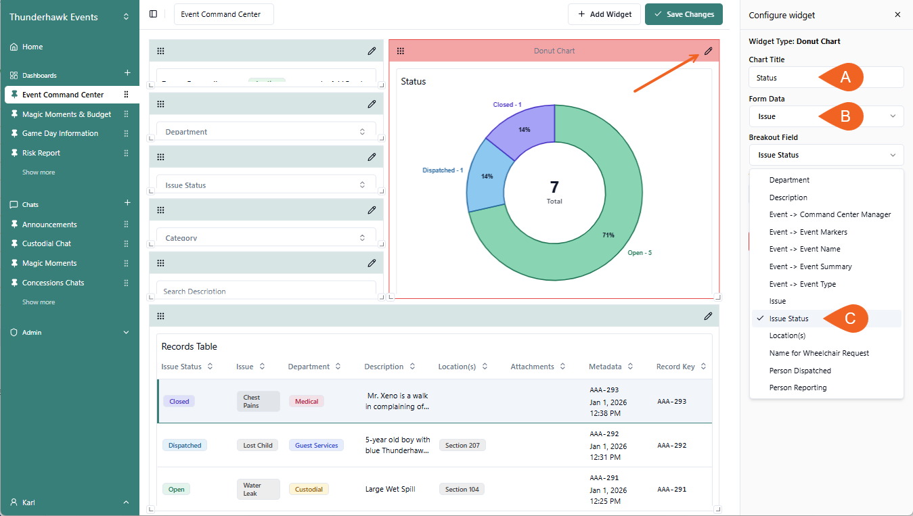
Task: Click edit pencil on Department filter widget
Action: [372, 104]
